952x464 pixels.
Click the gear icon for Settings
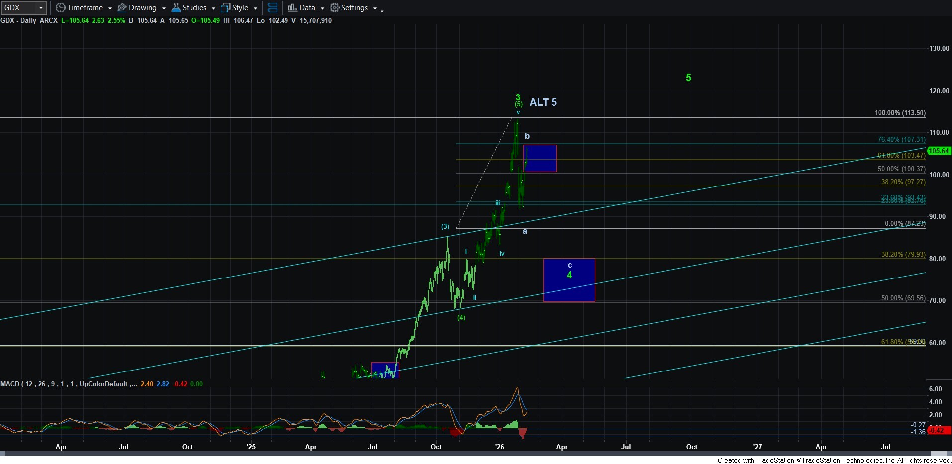point(335,8)
